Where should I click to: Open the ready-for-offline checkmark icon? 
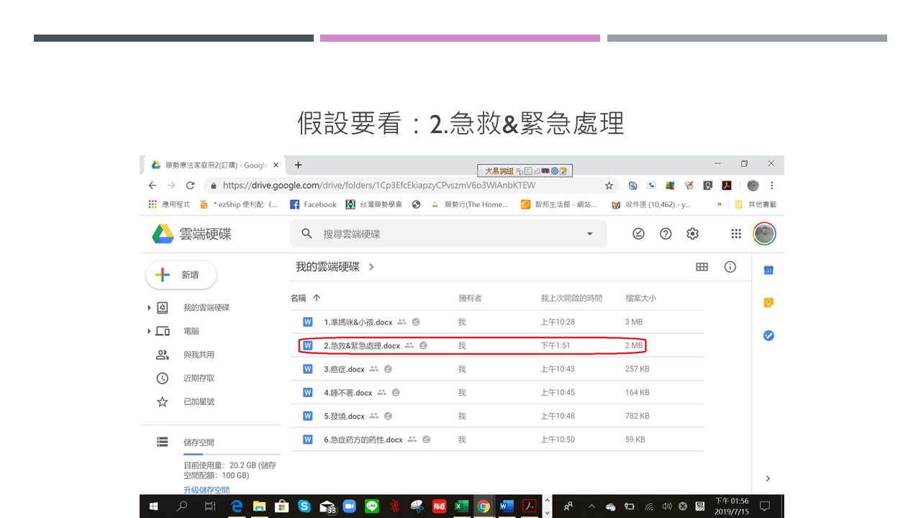638,234
